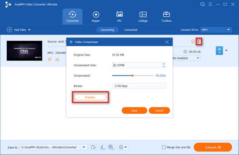Select the Converted sub-tab

pos(131,30)
